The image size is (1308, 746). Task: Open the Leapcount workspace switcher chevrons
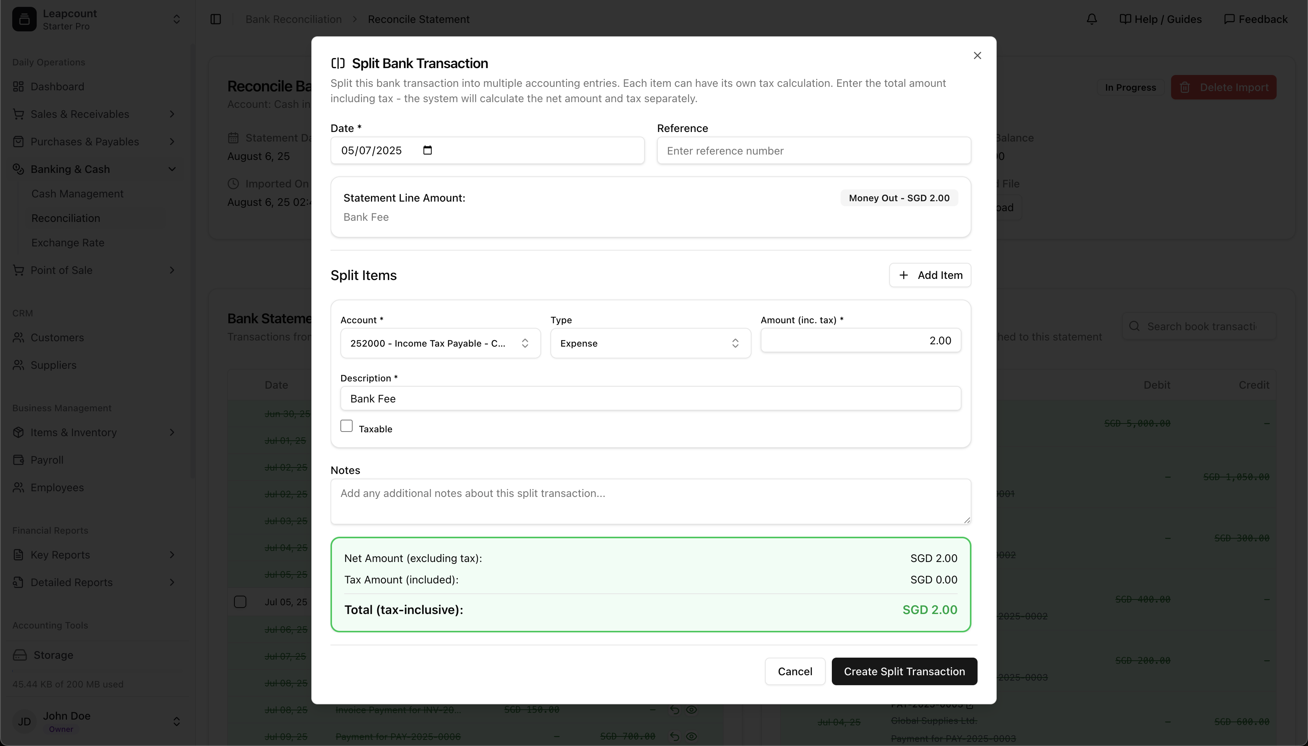click(177, 20)
